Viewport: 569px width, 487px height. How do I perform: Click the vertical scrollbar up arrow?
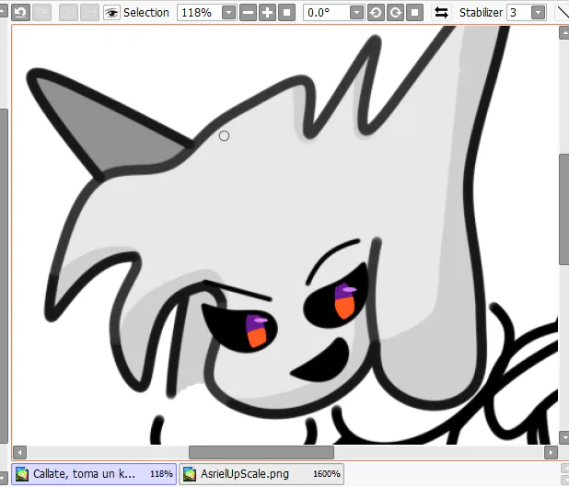(563, 32)
